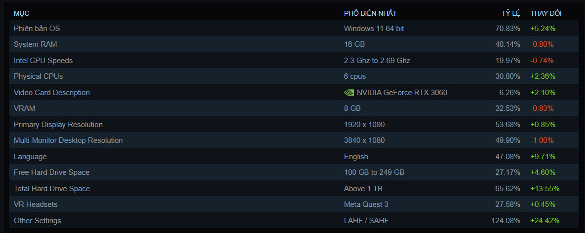Click the NVIDIA GeForce RTX 3060 text
The width and height of the screenshot is (585, 233).
click(x=402, y=93)
